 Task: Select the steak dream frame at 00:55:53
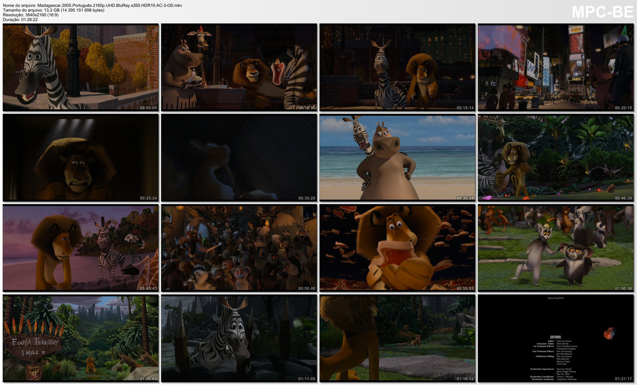click(x=397, y=248)
